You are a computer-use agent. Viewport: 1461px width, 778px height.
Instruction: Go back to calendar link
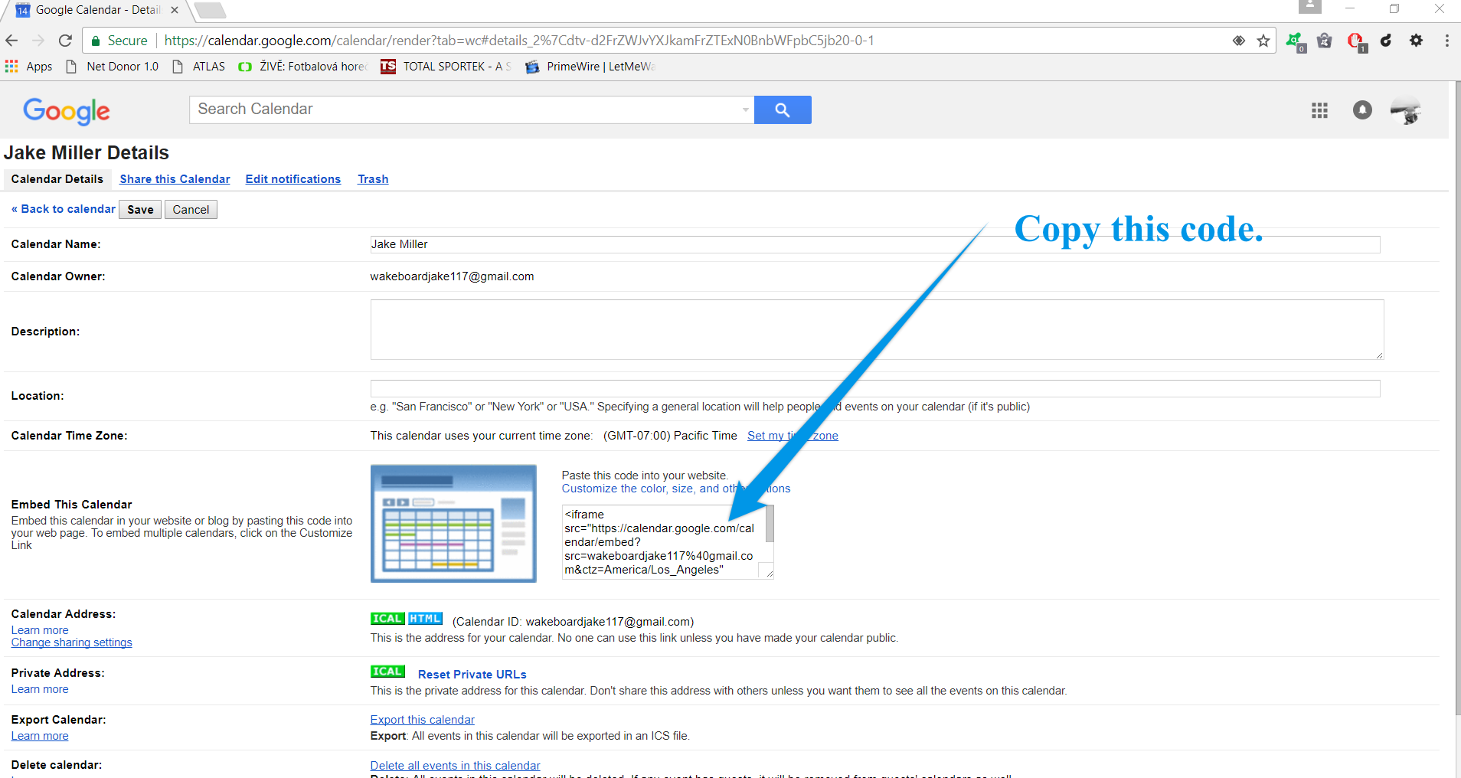64,209
